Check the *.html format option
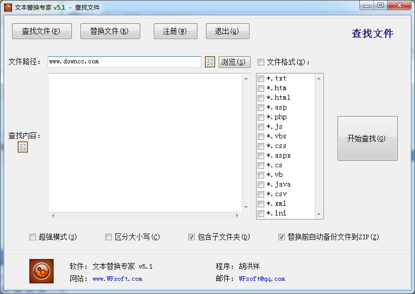The width and height of the screenshot is (415, 294). [x=261, y=98]
